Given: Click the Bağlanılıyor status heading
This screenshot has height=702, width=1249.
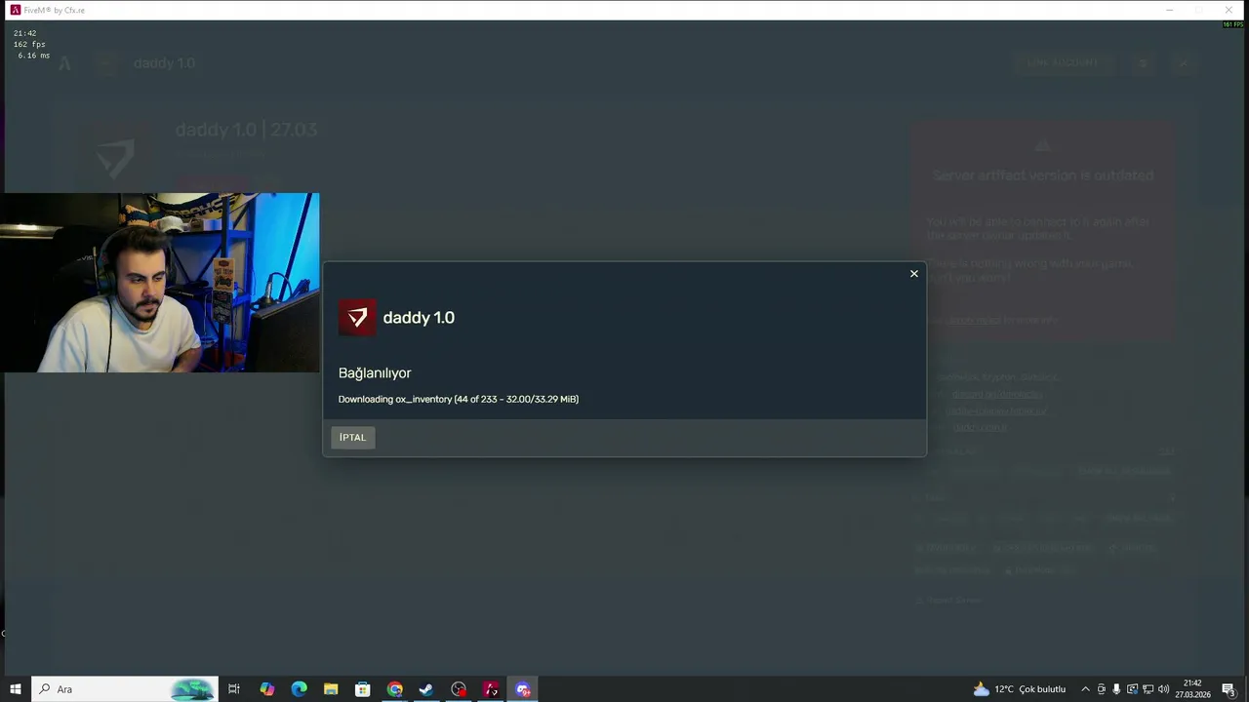Looking at the screenshot, I should [375, 373].
